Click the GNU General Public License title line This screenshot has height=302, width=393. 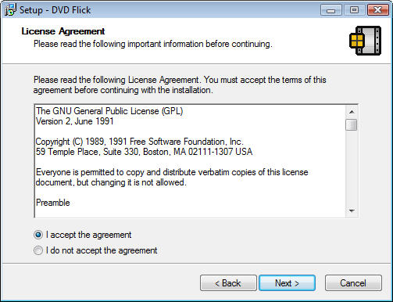pyautogui.click(x=109, y=111)
